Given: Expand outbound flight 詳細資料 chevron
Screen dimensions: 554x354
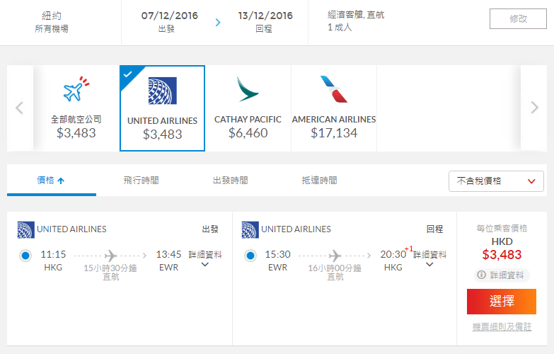Looking at the screenshot, I should pos(205,265).
